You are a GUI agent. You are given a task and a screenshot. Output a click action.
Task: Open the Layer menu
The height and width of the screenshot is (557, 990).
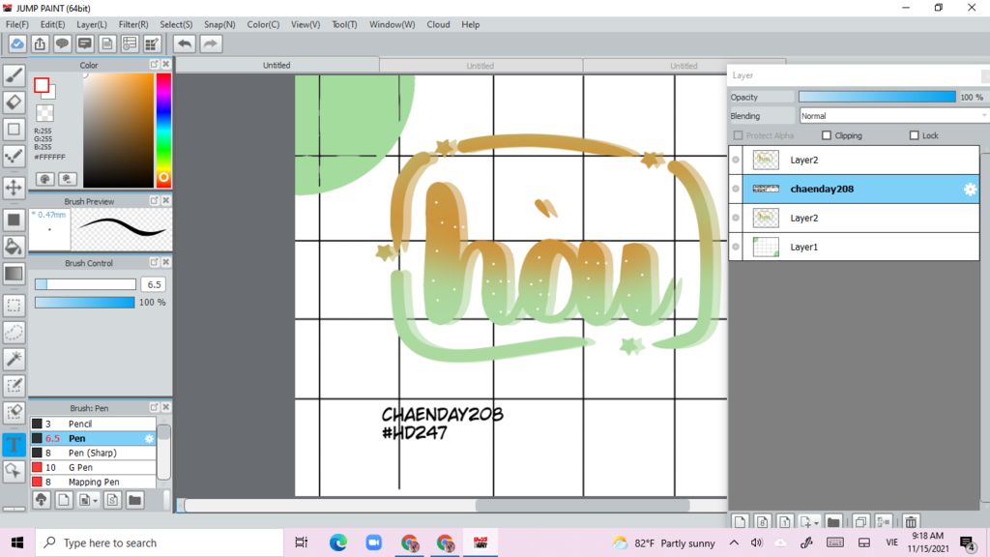92,24
